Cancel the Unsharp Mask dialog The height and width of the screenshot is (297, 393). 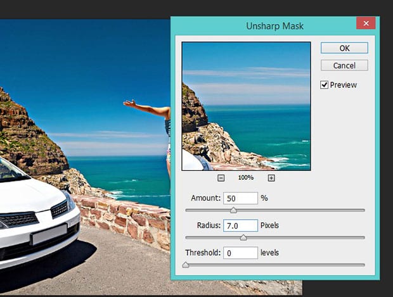(x=344, y=65)
